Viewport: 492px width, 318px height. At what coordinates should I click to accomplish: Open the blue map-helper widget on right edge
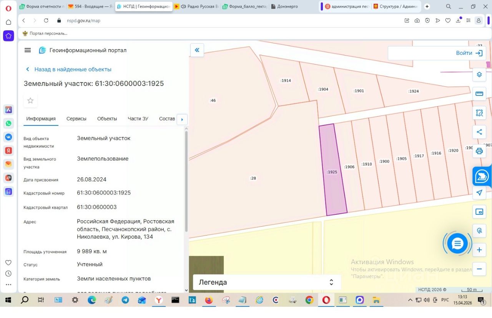point(482,176)
